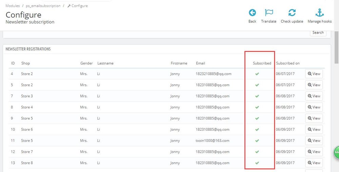Click the Lastname column header
The width and height of the screenshot is (339, 172).
click(105, 63)
